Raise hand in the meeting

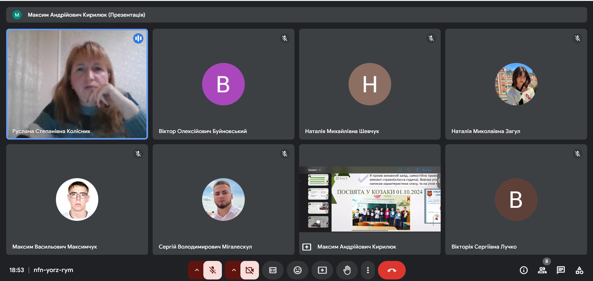pos(347,270)
